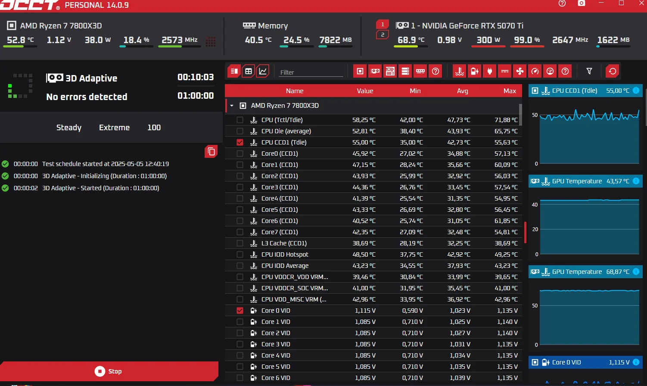Uncheck the Core 0 VID checkbox

[x=240, y=311]
